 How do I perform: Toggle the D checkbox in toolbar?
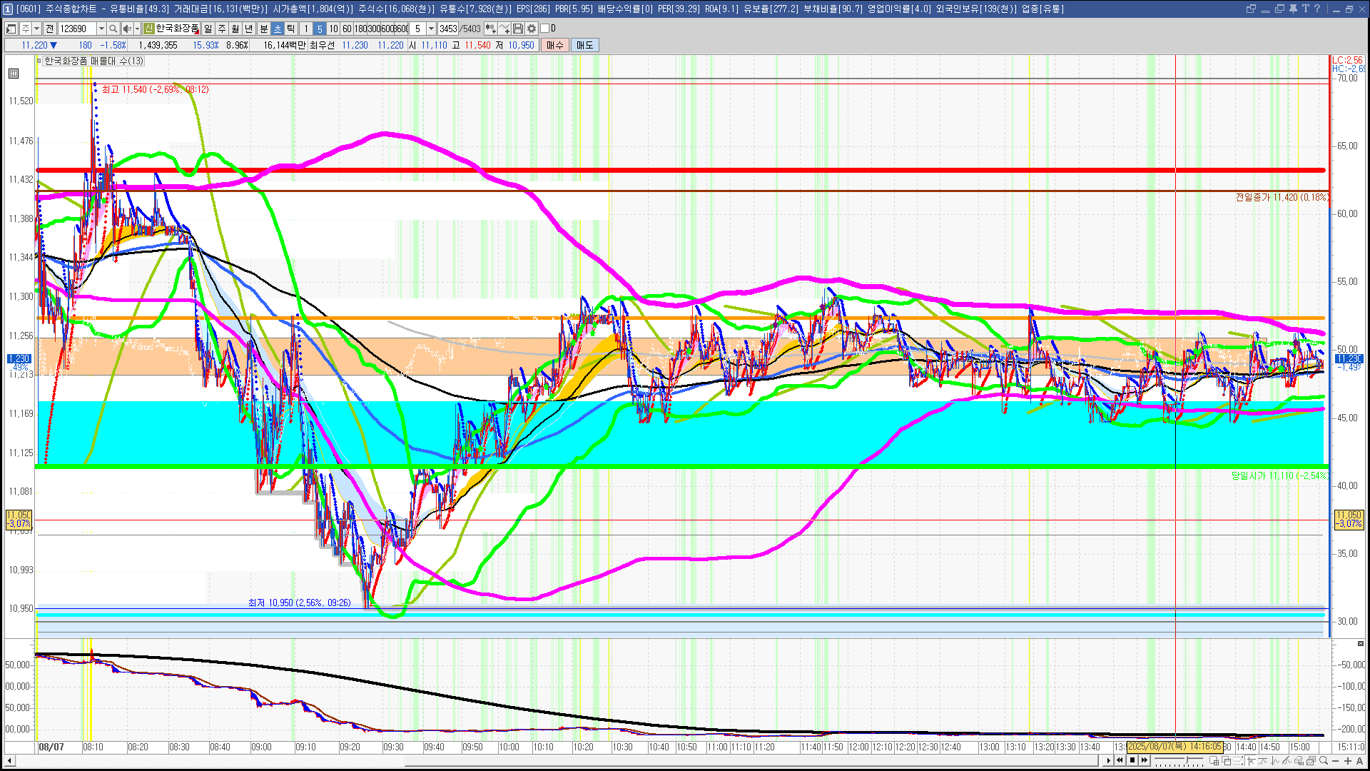545,29
